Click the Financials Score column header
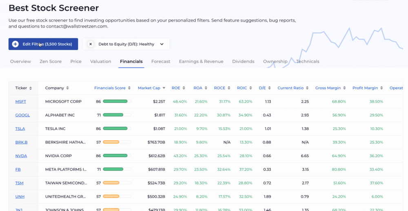This screenshot has height=211, width=408. pos(110,88)
